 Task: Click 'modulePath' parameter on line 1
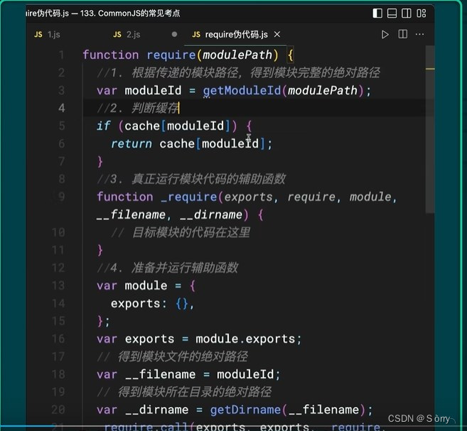coord(237,55)
